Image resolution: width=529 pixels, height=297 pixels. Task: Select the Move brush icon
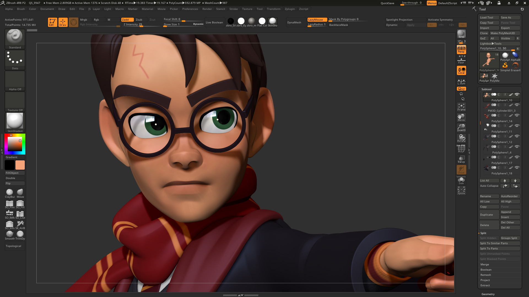20,193
